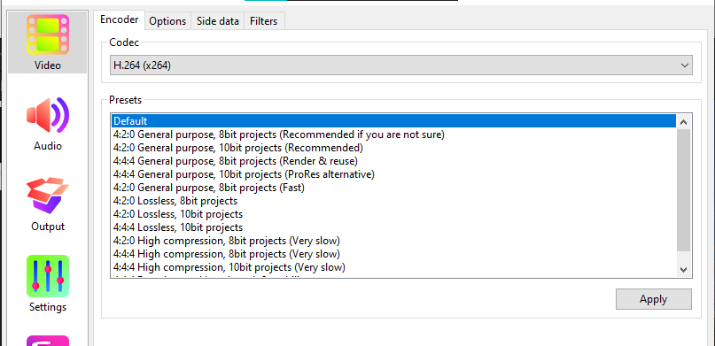Select the Default preset
This screenshot has width=715, height=346.
tap(393, 120)
